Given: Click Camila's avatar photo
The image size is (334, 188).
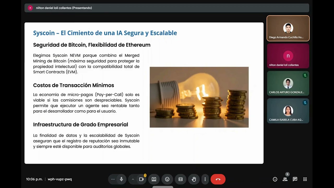Looking at the screenshot, I should click(288, 111).
